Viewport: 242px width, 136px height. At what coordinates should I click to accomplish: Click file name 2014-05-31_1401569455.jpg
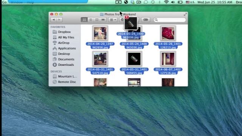click(134, 71)
